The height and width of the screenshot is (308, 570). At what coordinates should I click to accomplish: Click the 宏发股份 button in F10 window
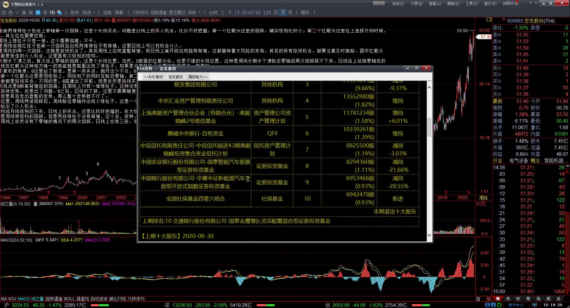tap(176, 77)
